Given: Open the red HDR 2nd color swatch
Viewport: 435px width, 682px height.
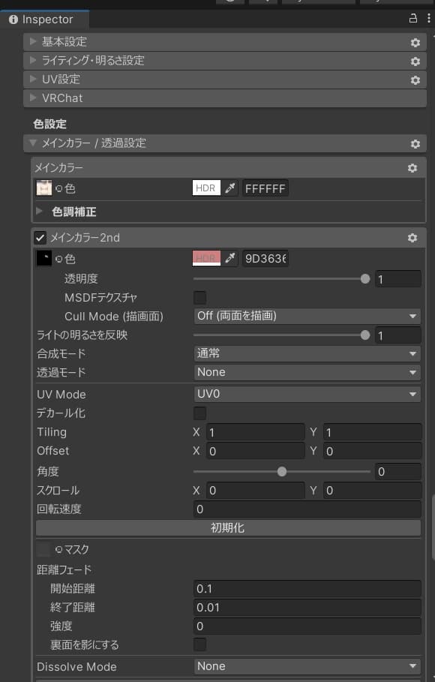Looking at the screenshot, I should coord(207,258).
